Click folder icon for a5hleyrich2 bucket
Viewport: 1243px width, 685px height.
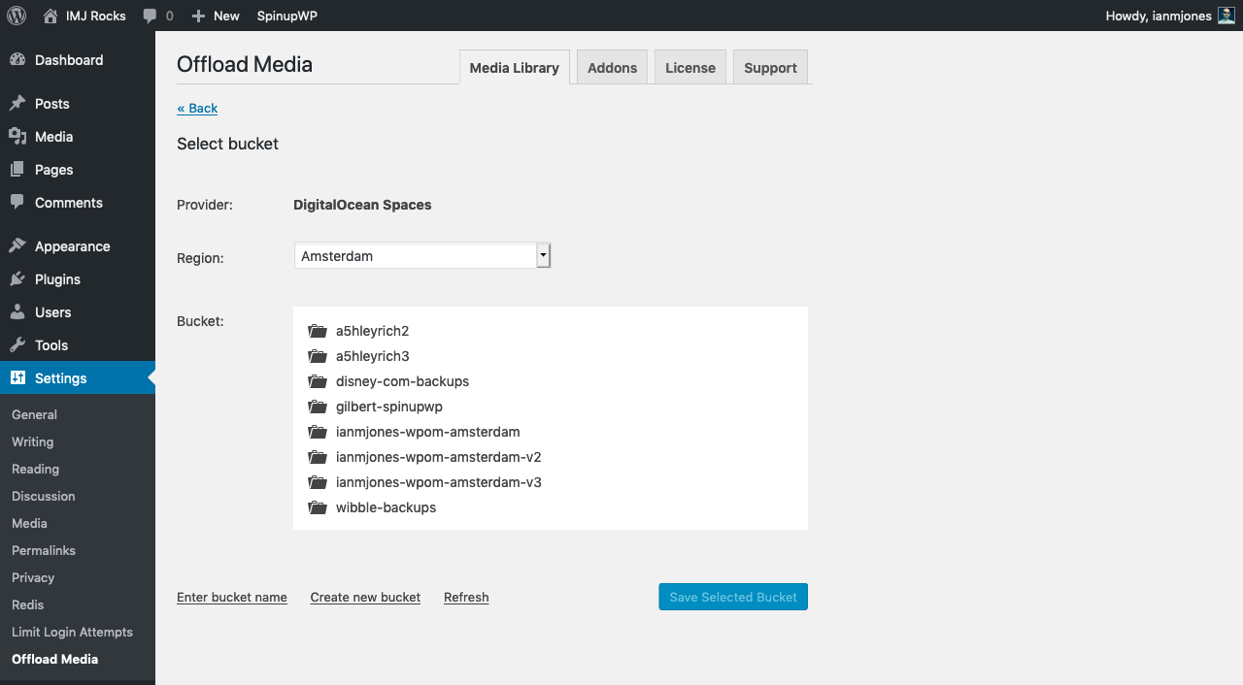317,331
